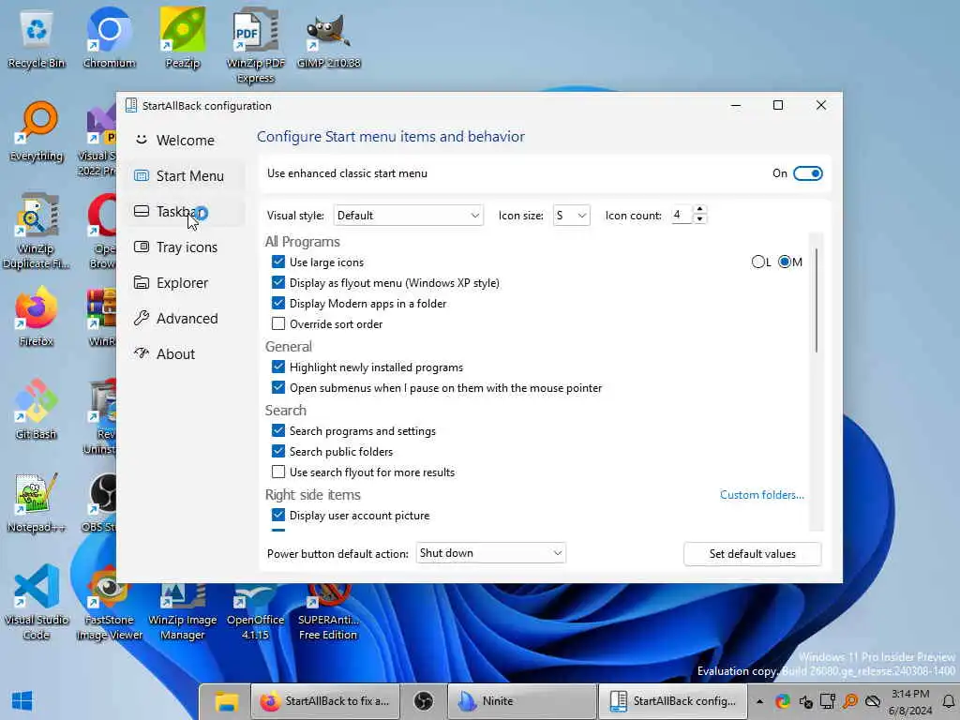
Task: Launch Chromium from the desktop
Action: [x=109, y=39]
